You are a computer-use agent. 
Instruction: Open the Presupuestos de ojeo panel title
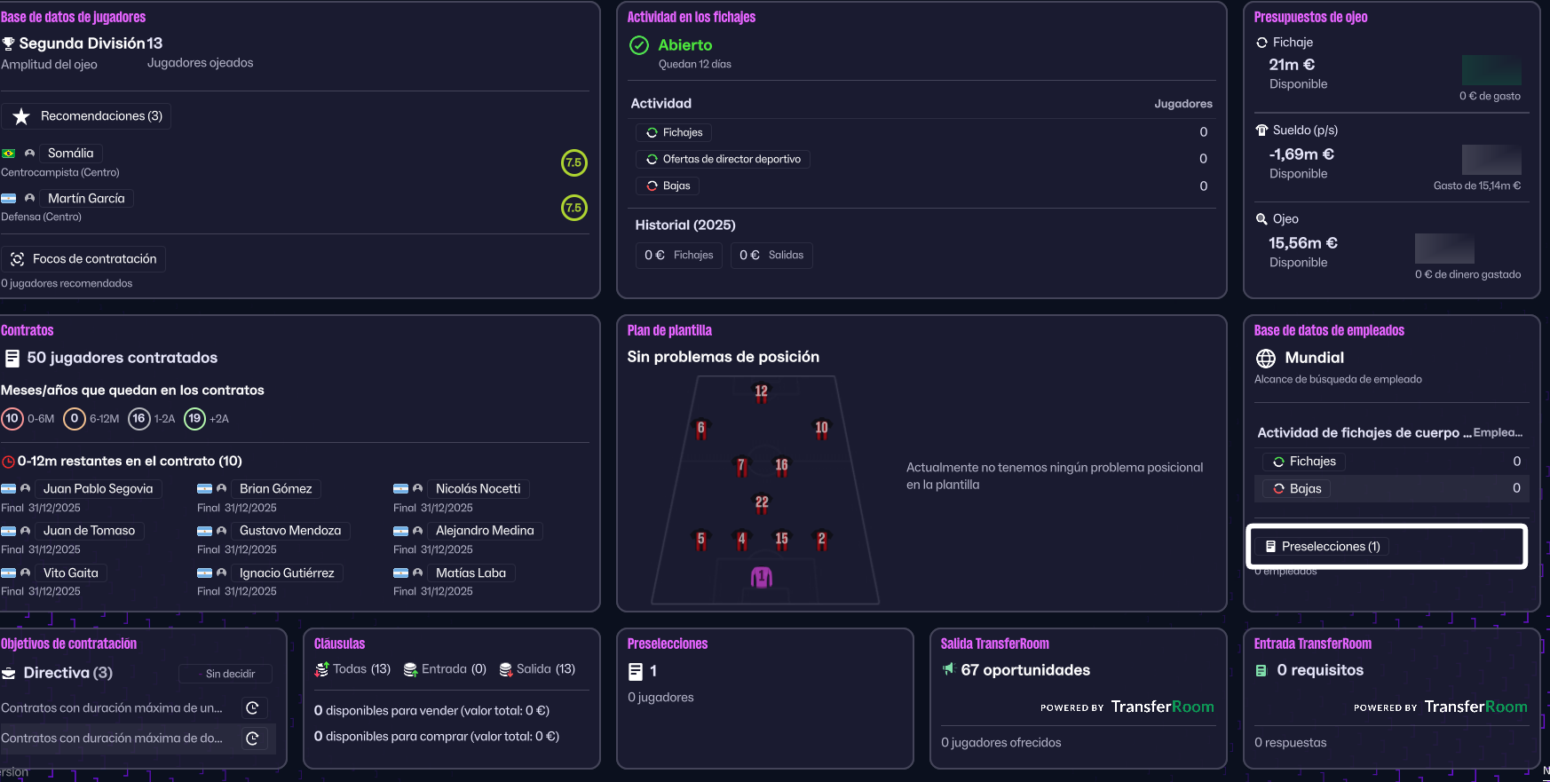(1310, 17)
